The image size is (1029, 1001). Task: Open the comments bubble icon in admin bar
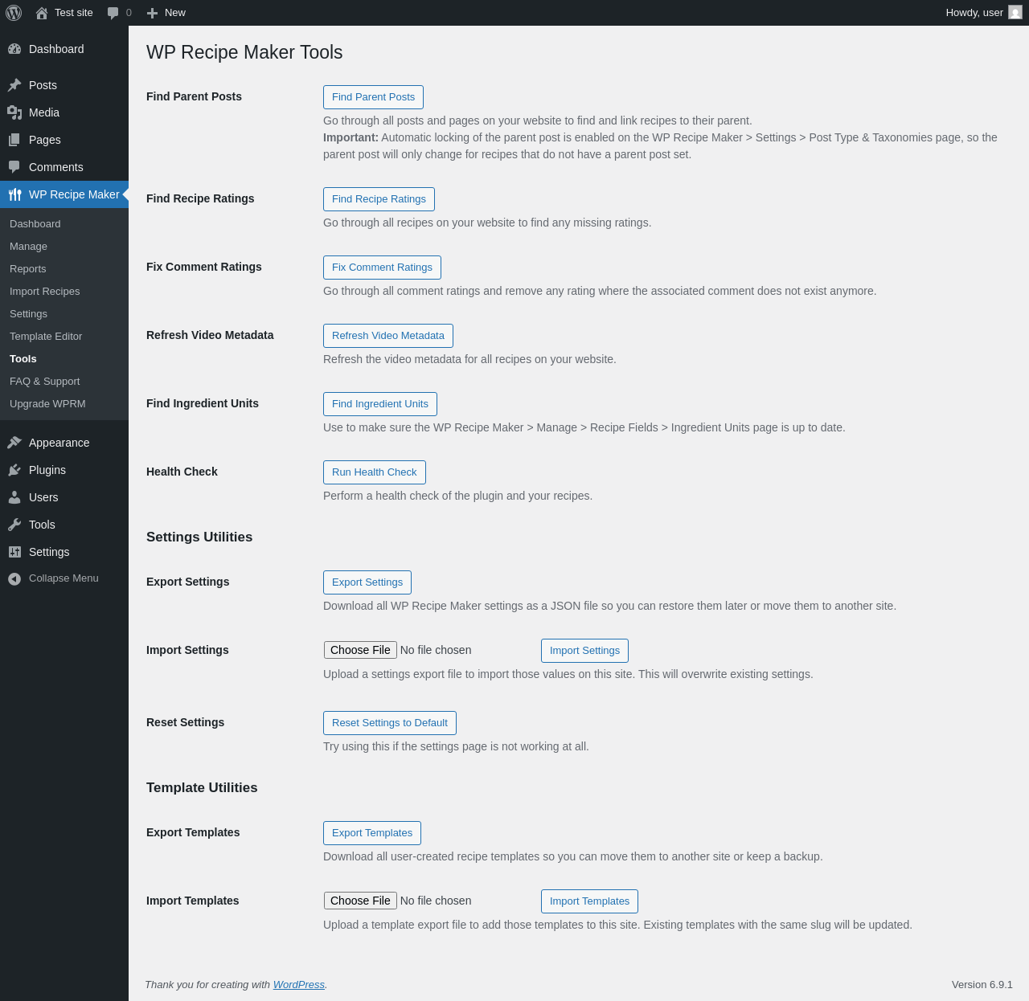point(113,13)
